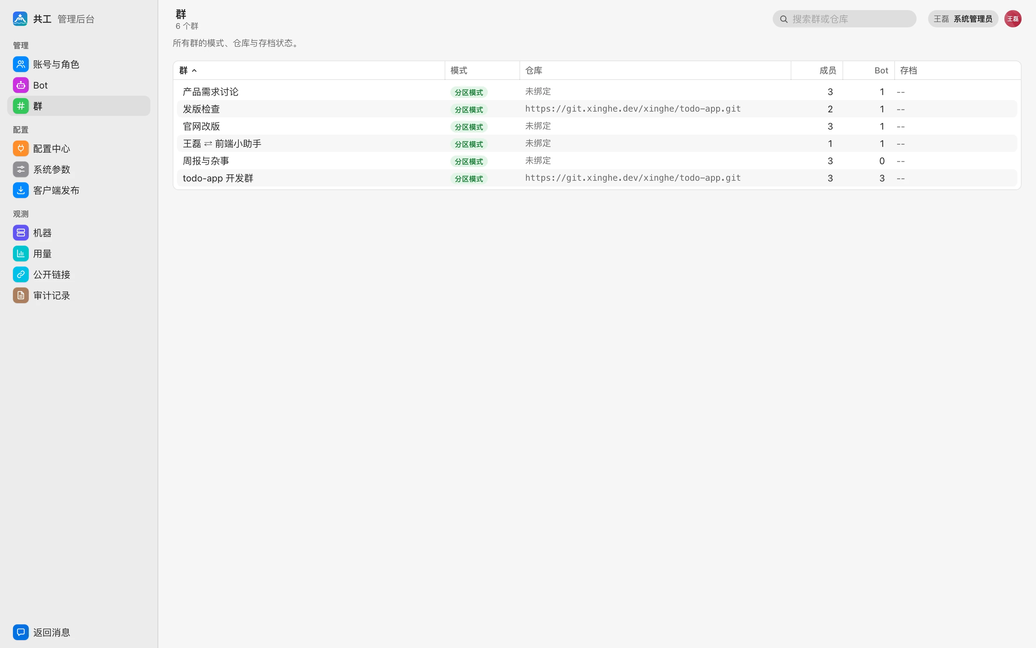Screen dimensions: 1036x648
Task: Click 管理后台 title text
Action: [x=76, y=19]
